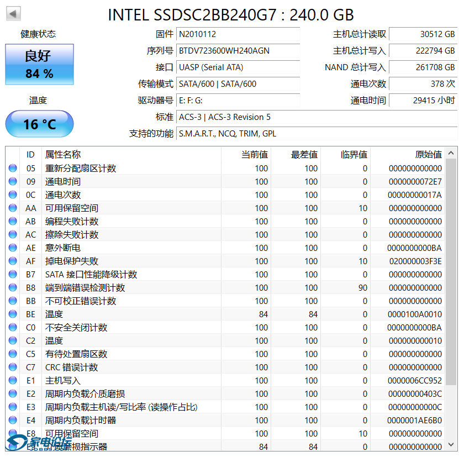This screenshot has width=459, height=457.
Task: Click status circle for row 05
Action: [x=13, y=168]
